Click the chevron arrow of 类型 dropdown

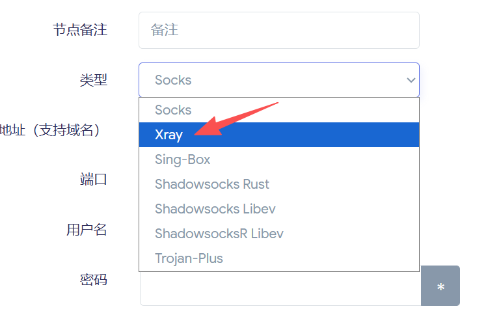point(411,80)
